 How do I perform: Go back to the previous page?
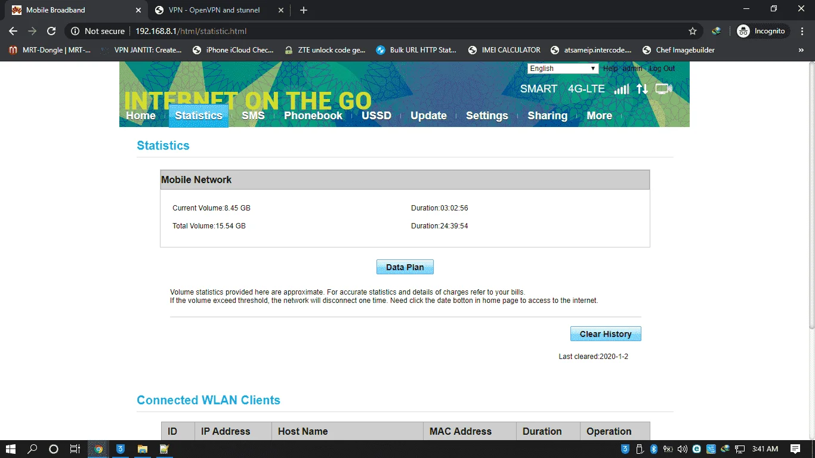coord(13,31)
